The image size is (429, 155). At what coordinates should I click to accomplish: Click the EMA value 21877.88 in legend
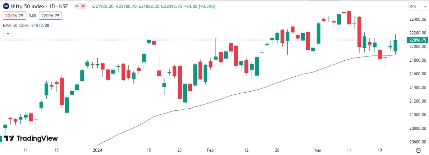40,25
